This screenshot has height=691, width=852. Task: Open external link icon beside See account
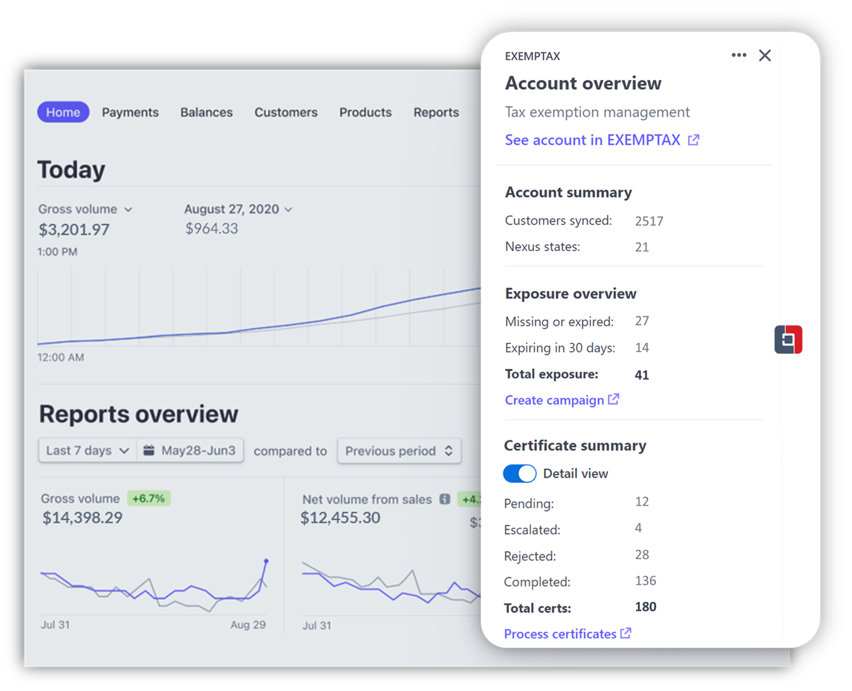click(x=694, y=140)
